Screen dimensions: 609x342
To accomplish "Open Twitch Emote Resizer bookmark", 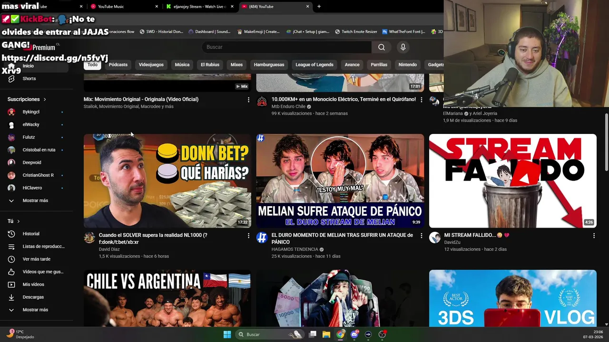I will pyautogui.click(x=356, y=32).
